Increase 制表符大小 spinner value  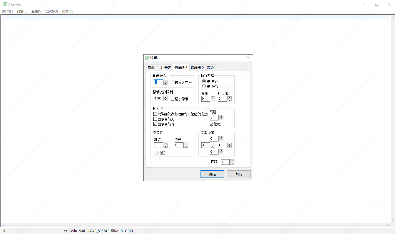[166, 81]
